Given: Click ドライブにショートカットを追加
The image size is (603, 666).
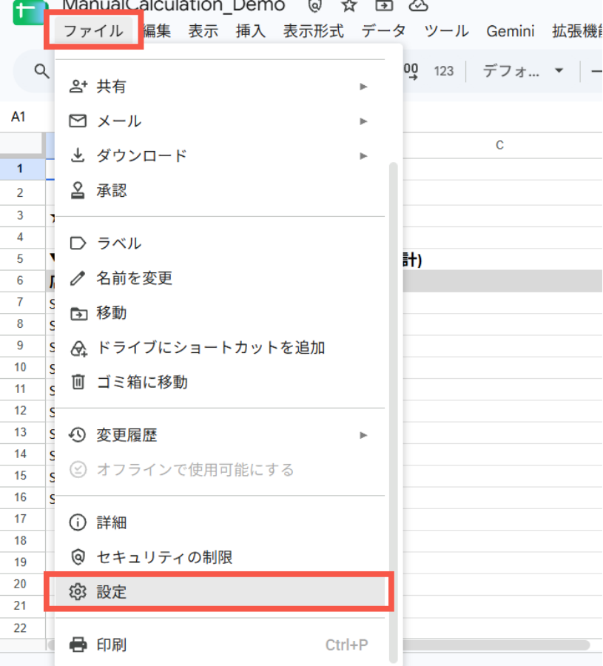Looking at the screenshot, I should [220, 348].
